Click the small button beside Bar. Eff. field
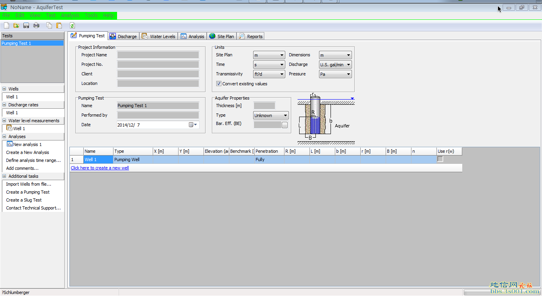Viewport: 542px width, 296px height. point(284,125)
